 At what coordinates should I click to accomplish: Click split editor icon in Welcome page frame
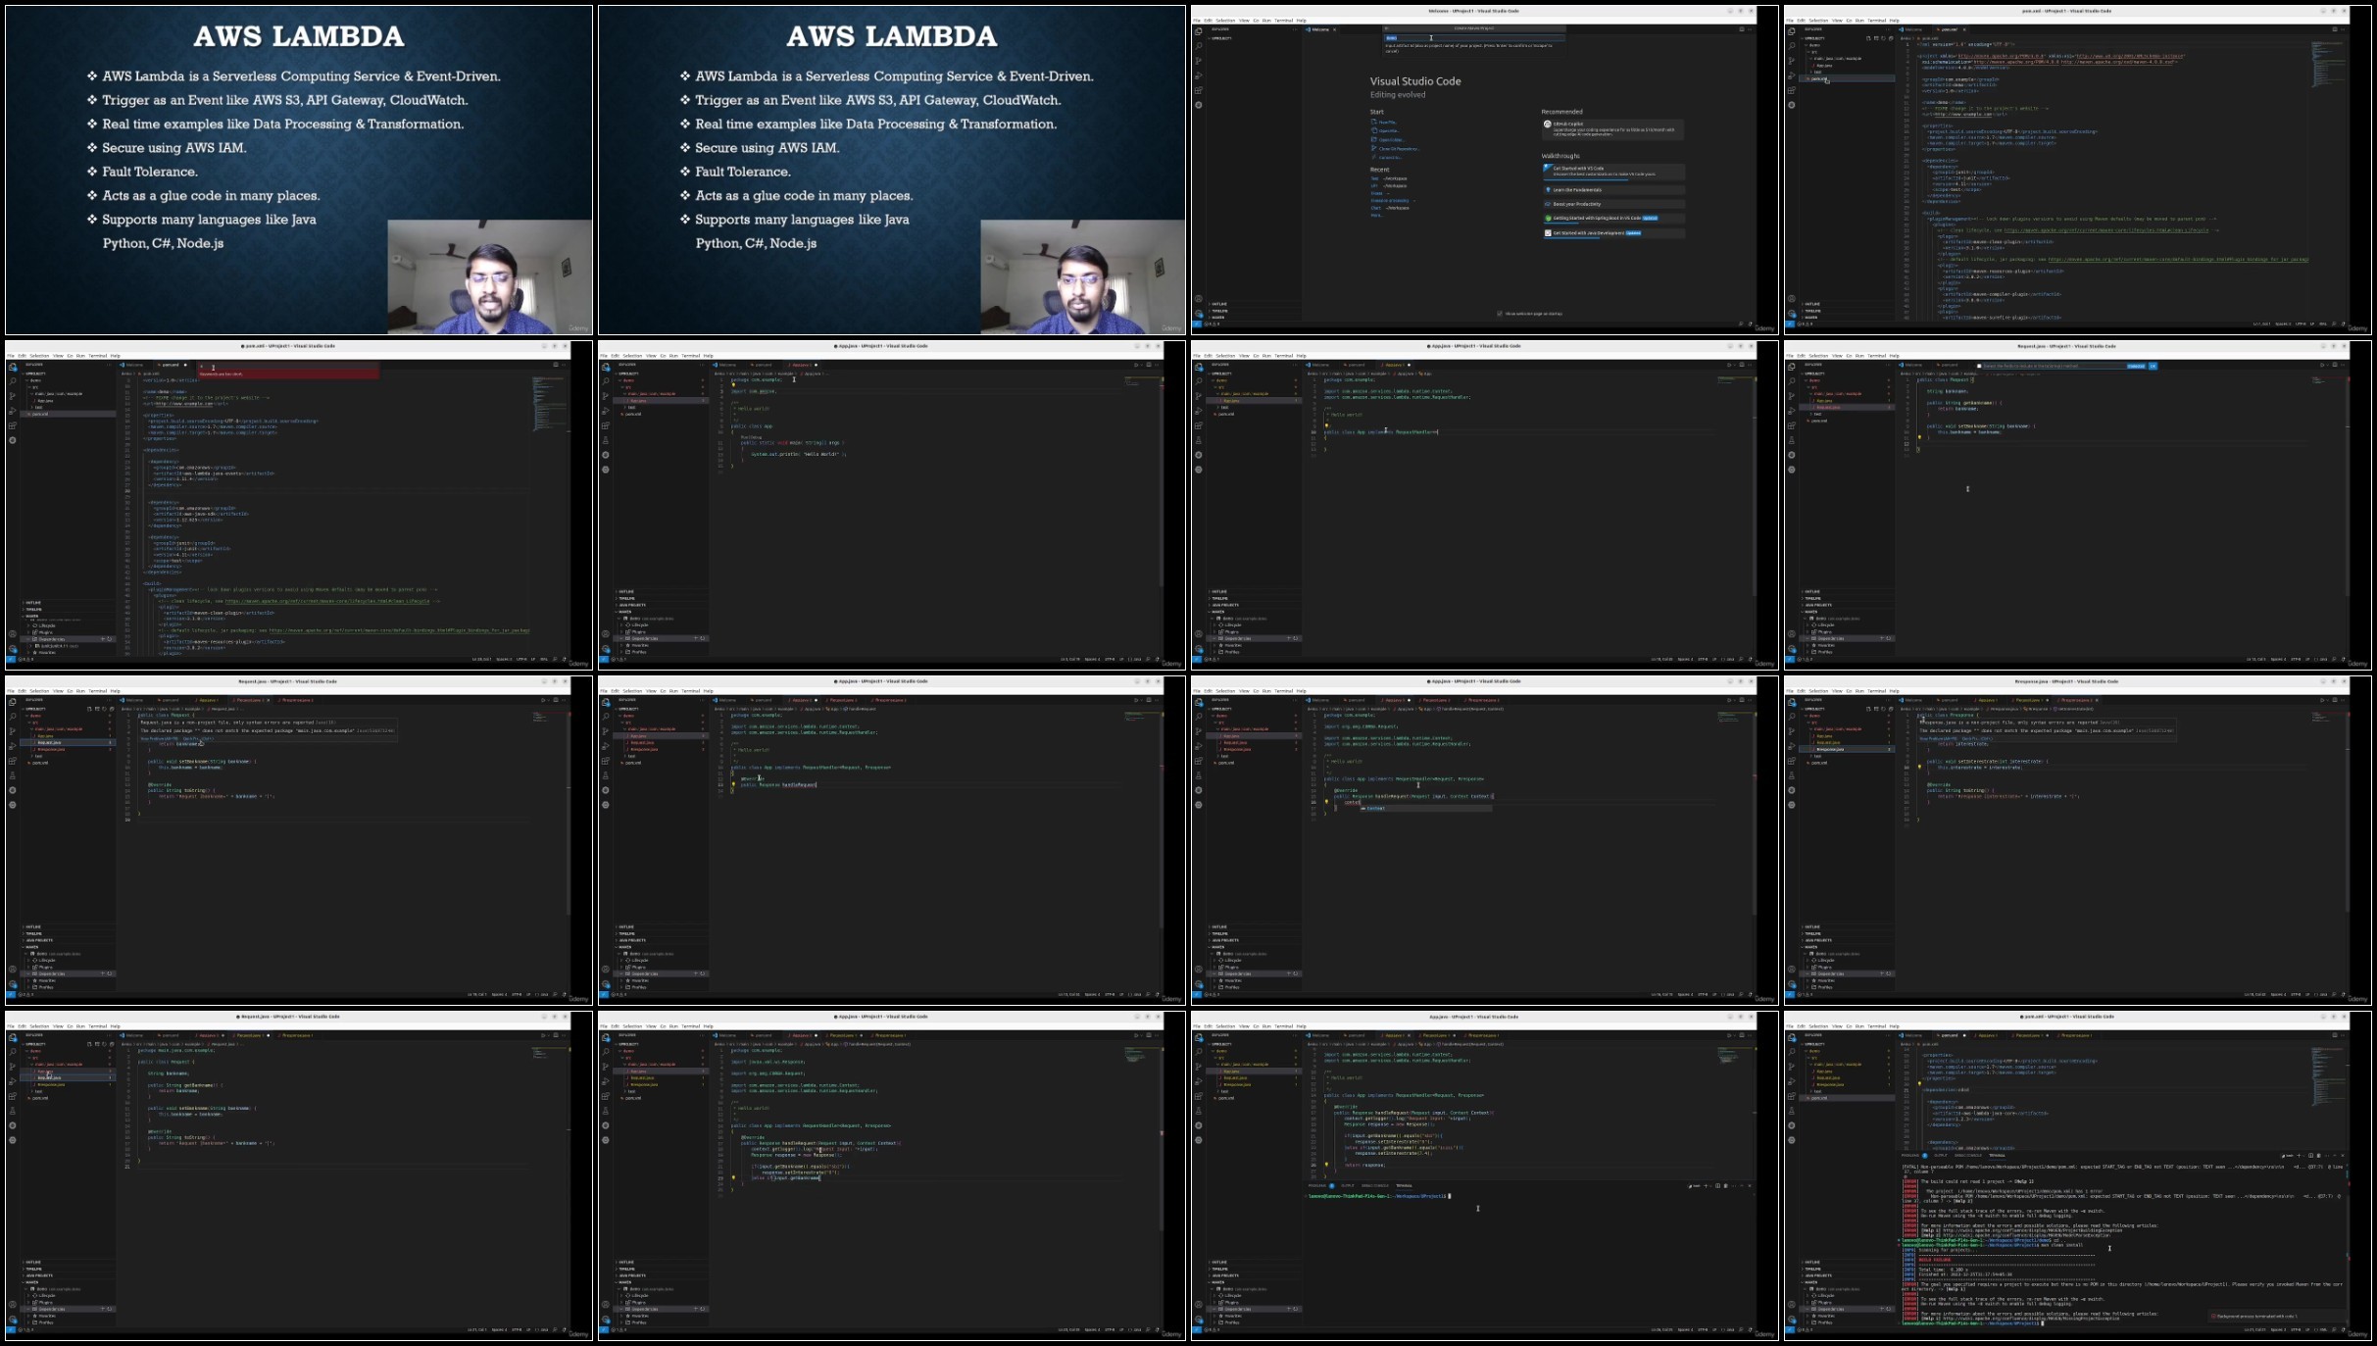click(1742, 29)
